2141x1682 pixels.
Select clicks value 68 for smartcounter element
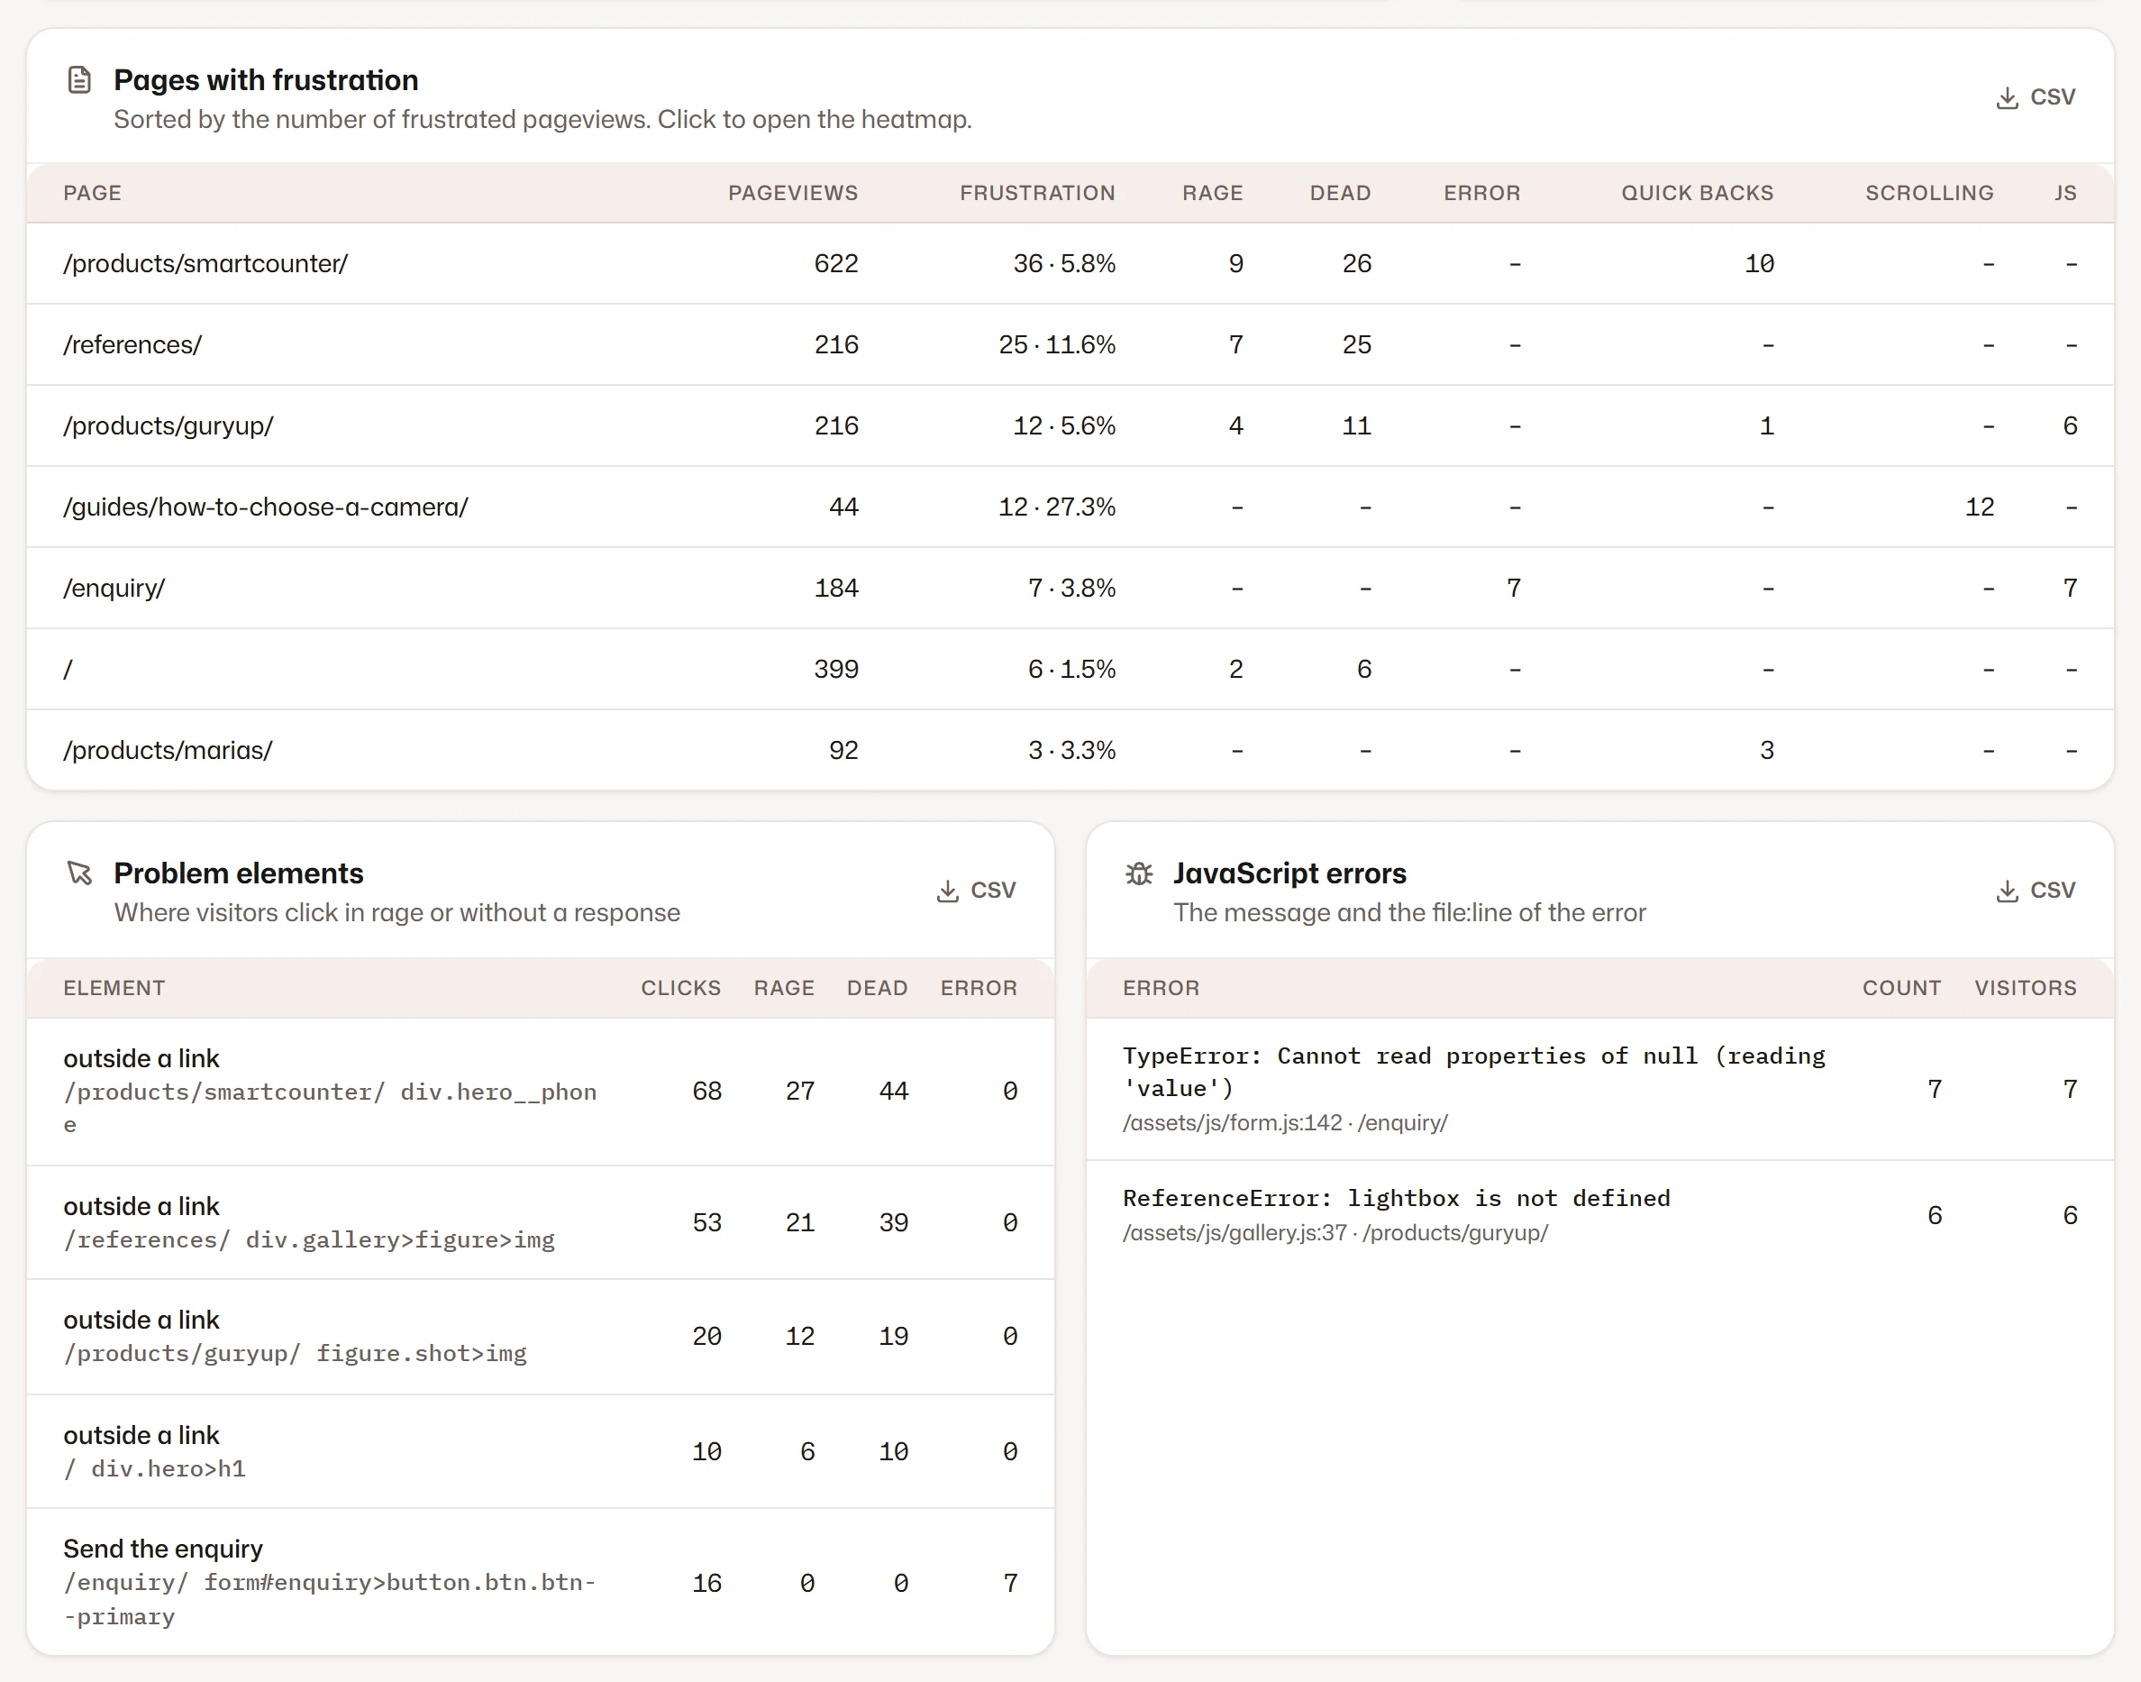(x=706, y=1091)
